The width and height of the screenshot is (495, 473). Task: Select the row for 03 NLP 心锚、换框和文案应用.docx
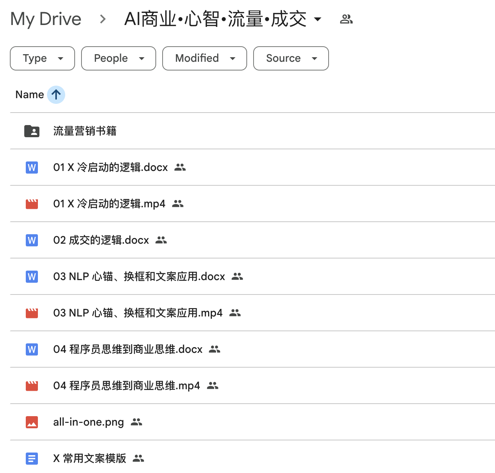(x=138, y=276)
